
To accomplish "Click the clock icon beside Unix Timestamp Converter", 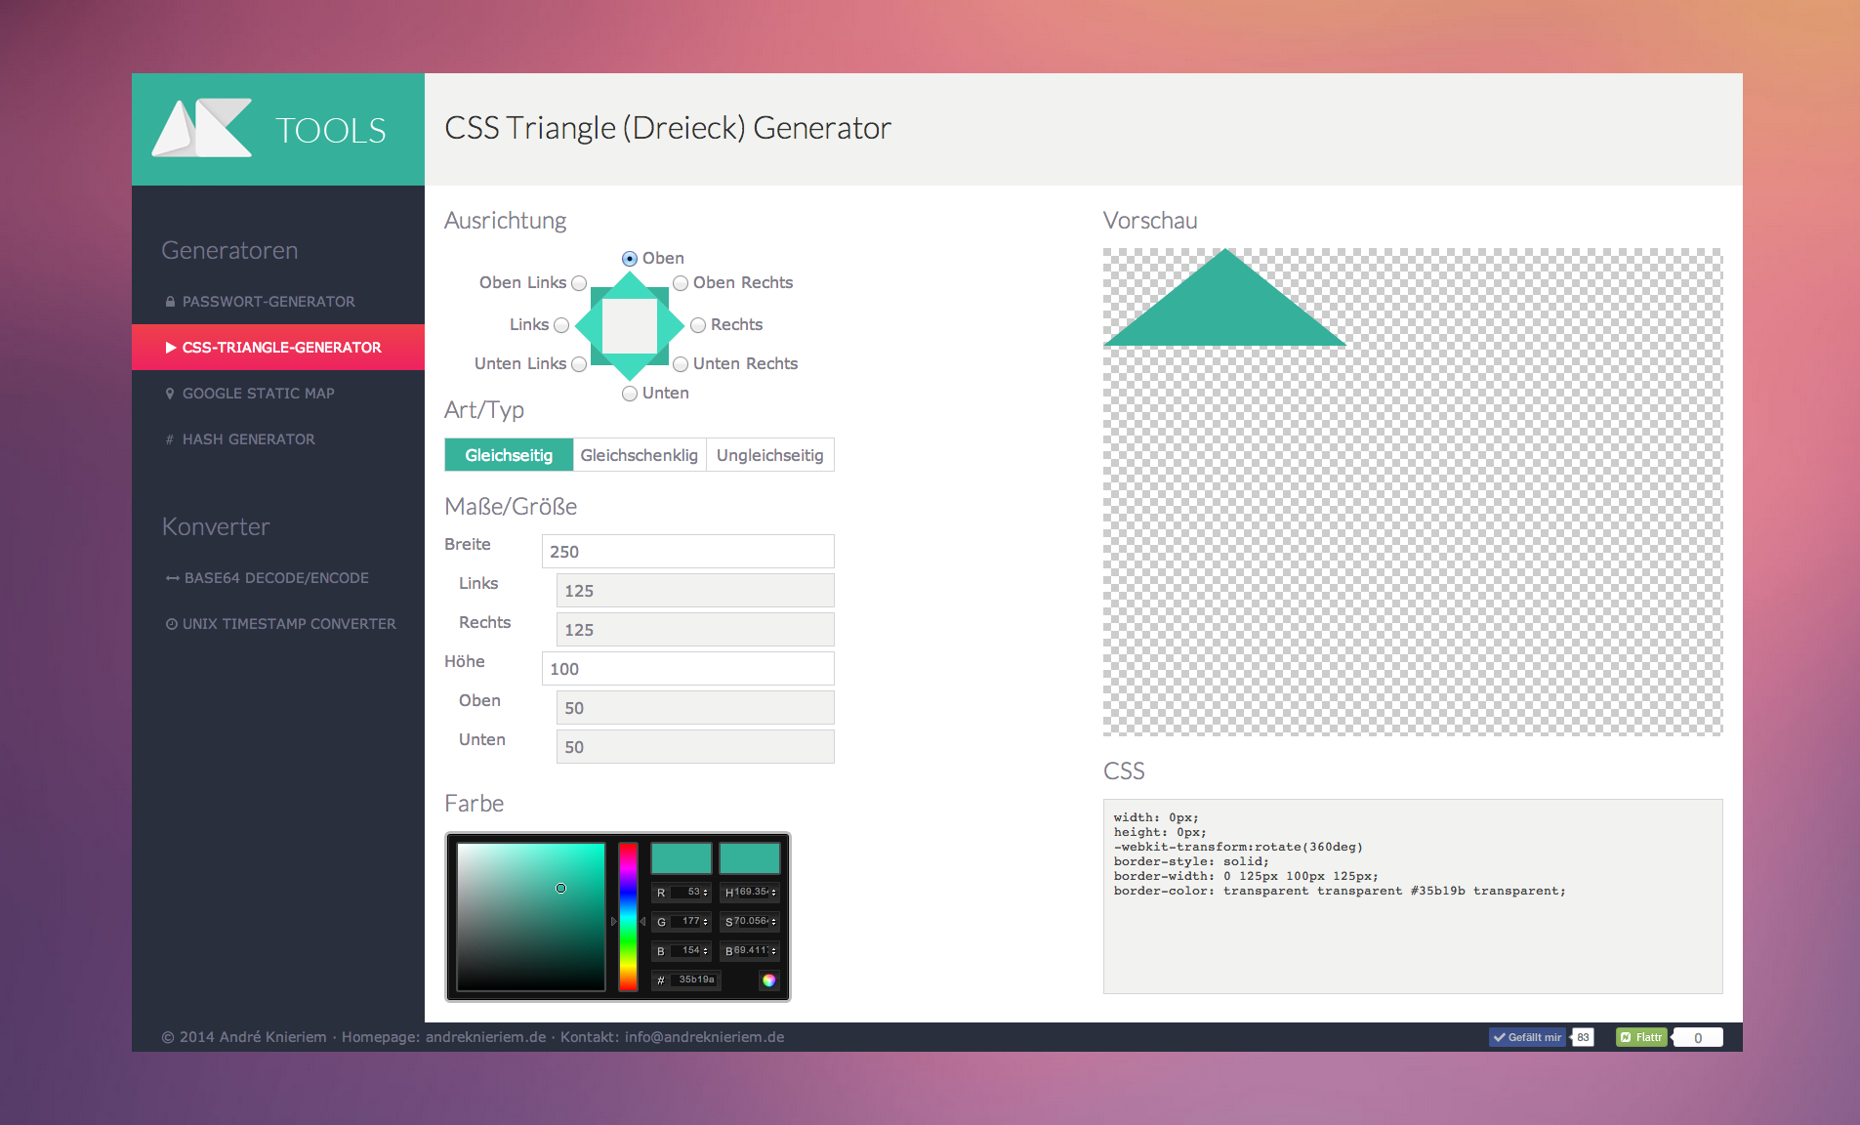I will tap(171, 624).
